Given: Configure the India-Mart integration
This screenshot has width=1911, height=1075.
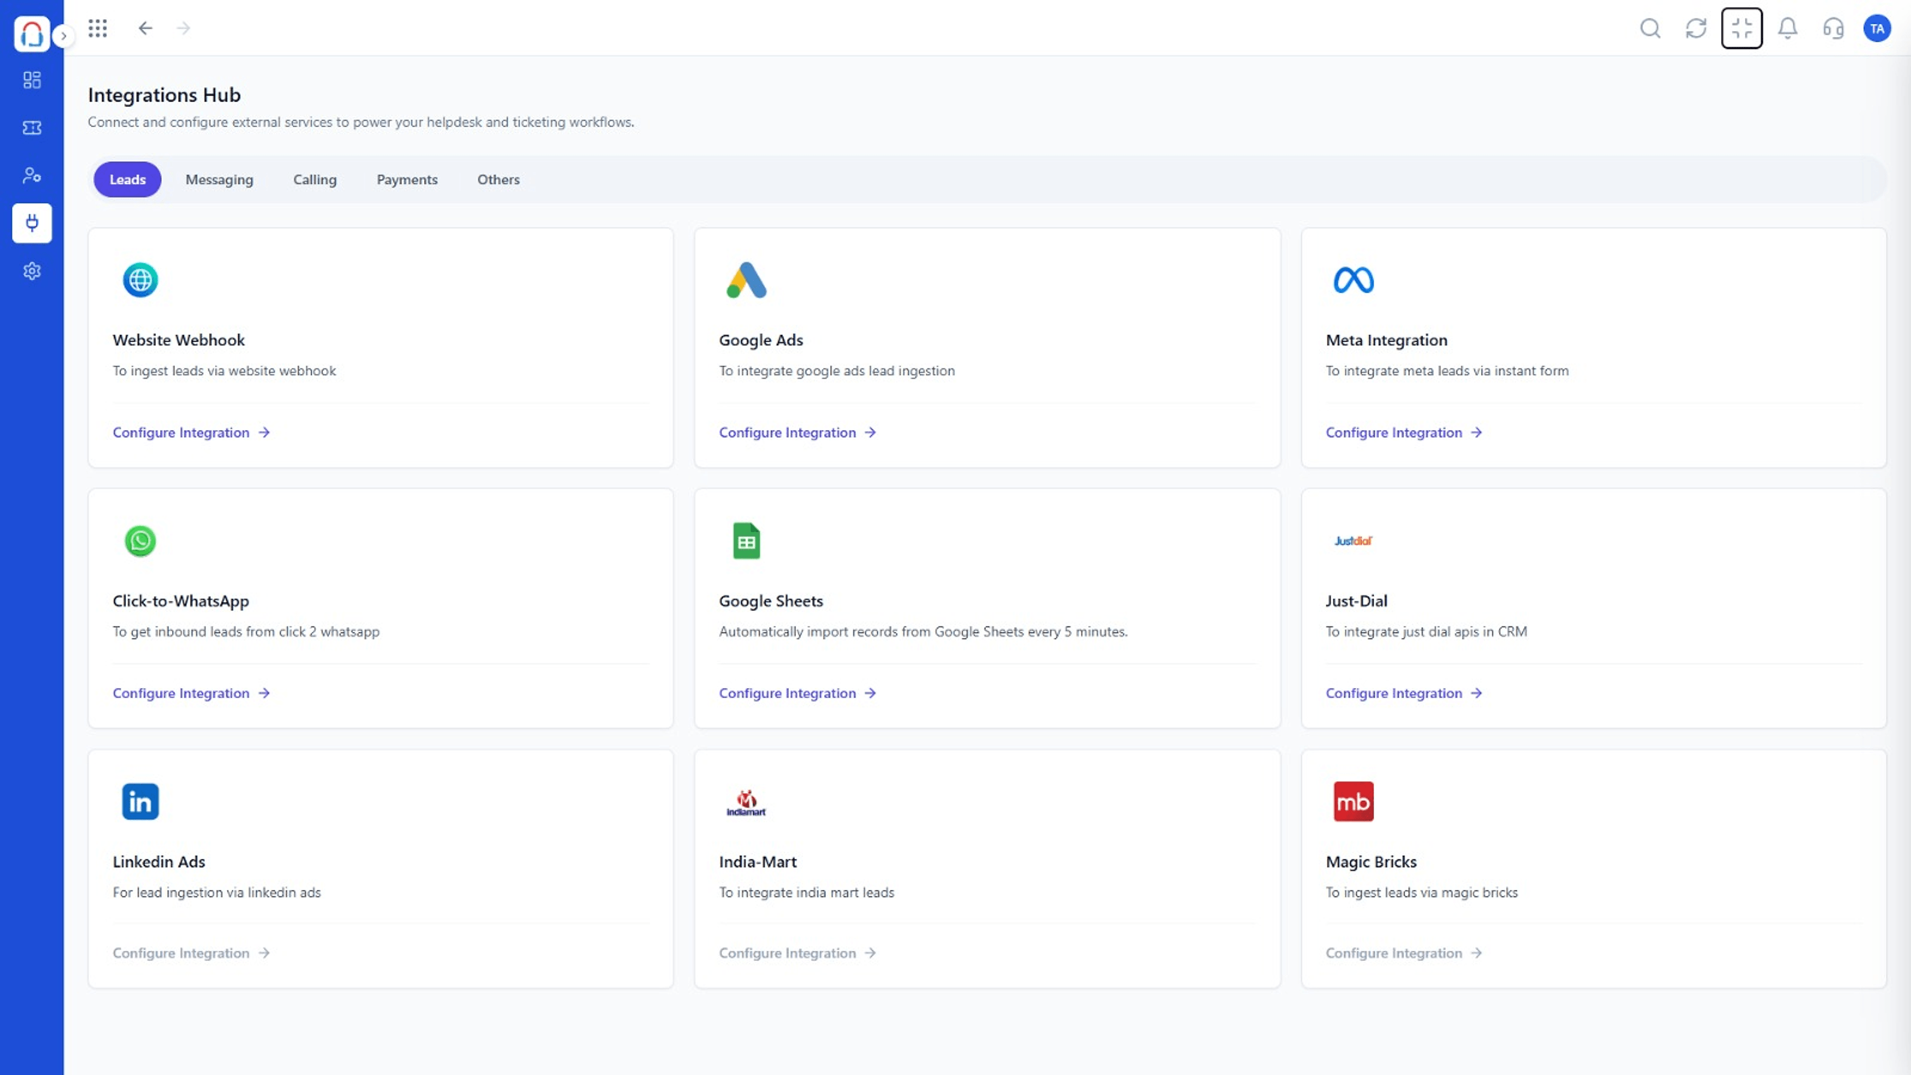Looking at the screenshot, I should 797,953.
